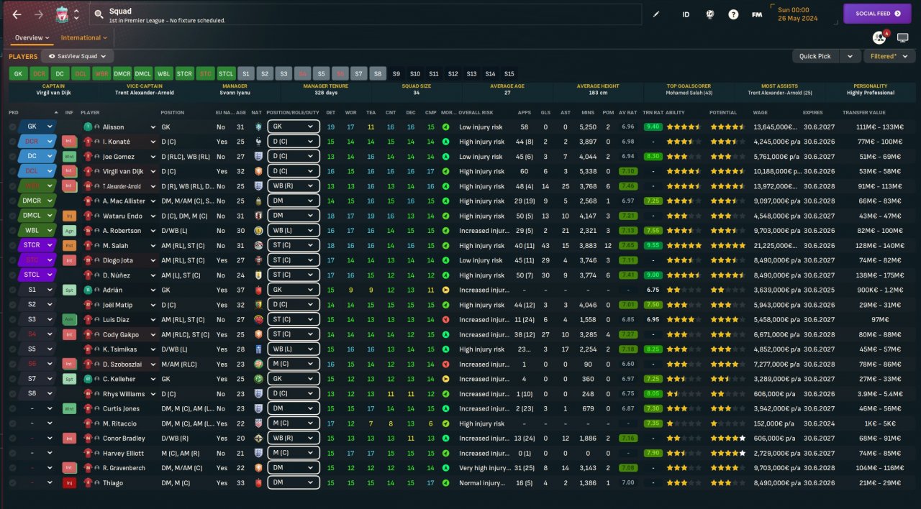Image resolution: width=921 pixels, height=509 pixels.
Task: Click Joe Gomez's Wnt info badge
Action: 69,156
